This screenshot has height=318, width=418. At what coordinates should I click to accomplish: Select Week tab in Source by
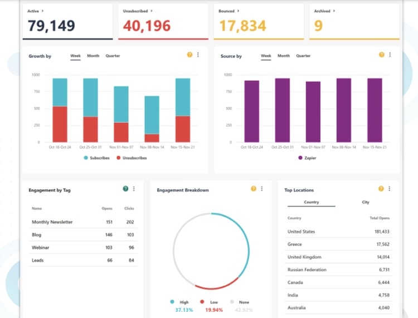coord(266,56)
